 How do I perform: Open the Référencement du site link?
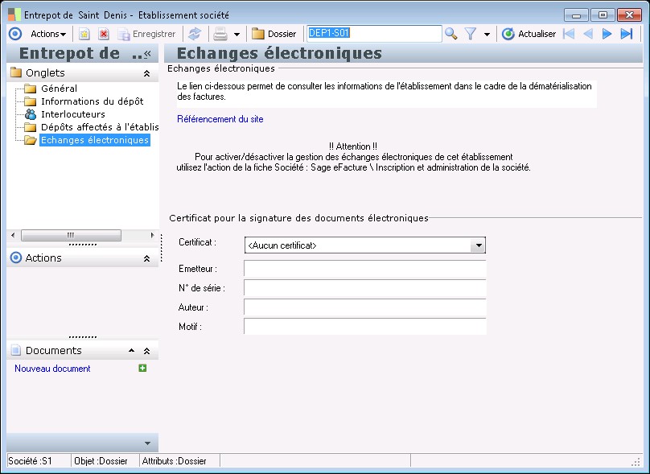(x=220, y=119)
